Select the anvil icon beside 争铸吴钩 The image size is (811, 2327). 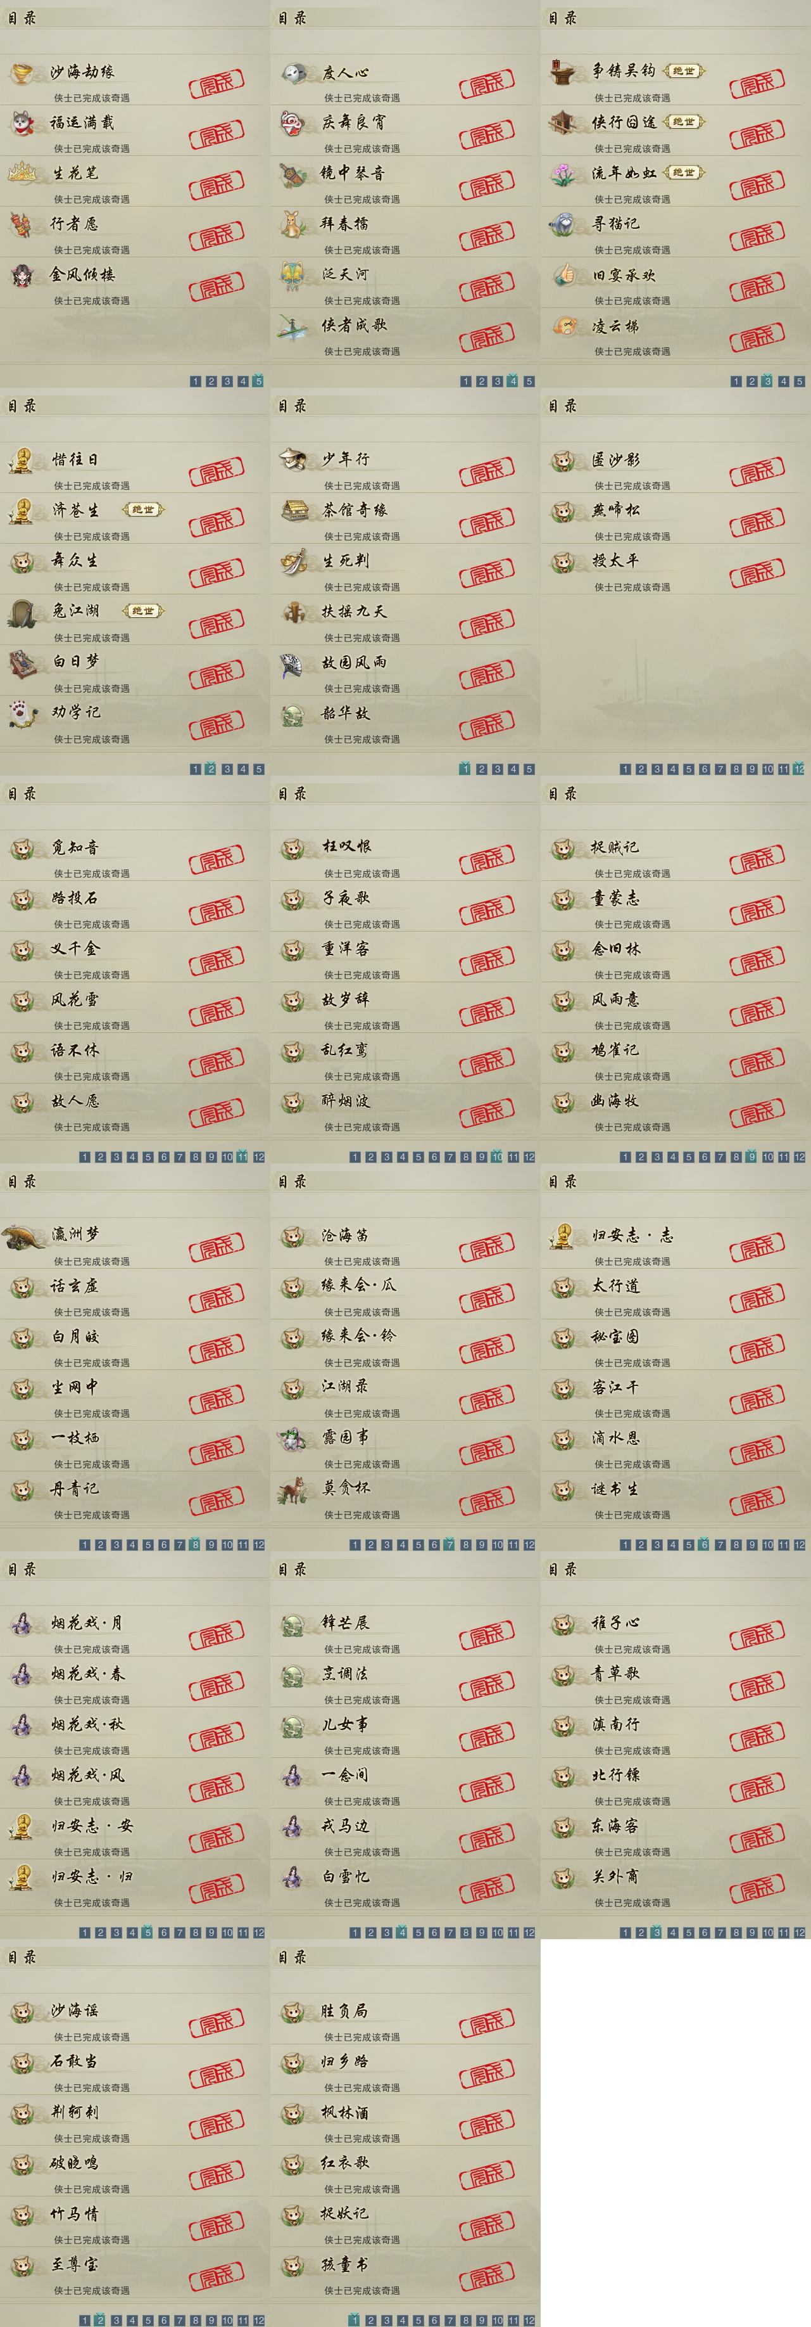coord(564,72)
